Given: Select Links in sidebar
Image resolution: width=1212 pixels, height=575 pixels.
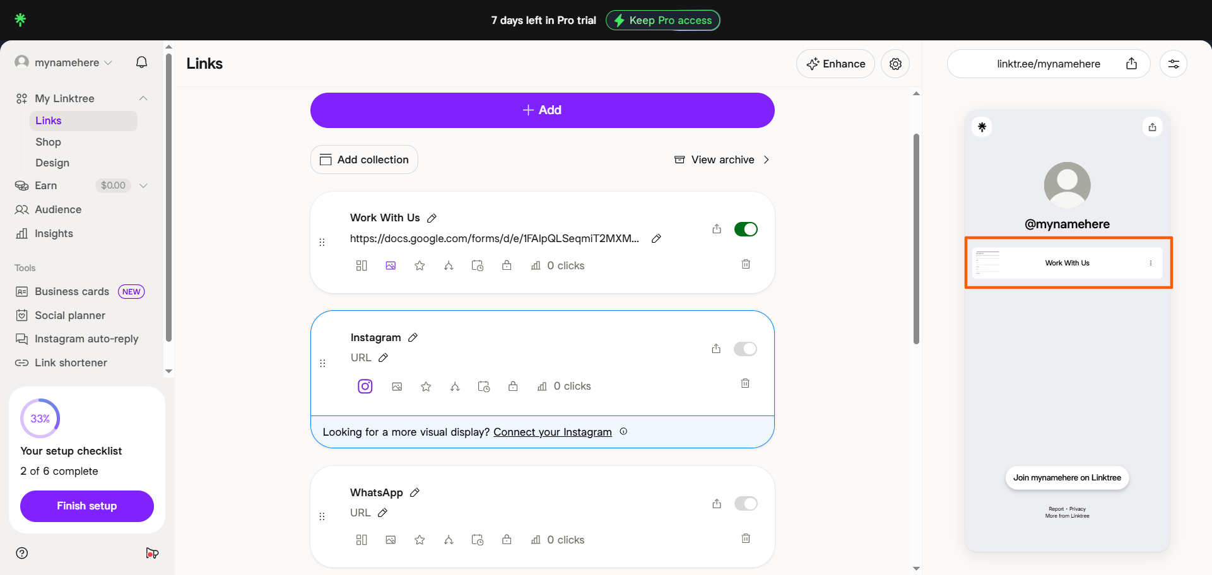Looking at the screenshot, I should tap(83, 120).
